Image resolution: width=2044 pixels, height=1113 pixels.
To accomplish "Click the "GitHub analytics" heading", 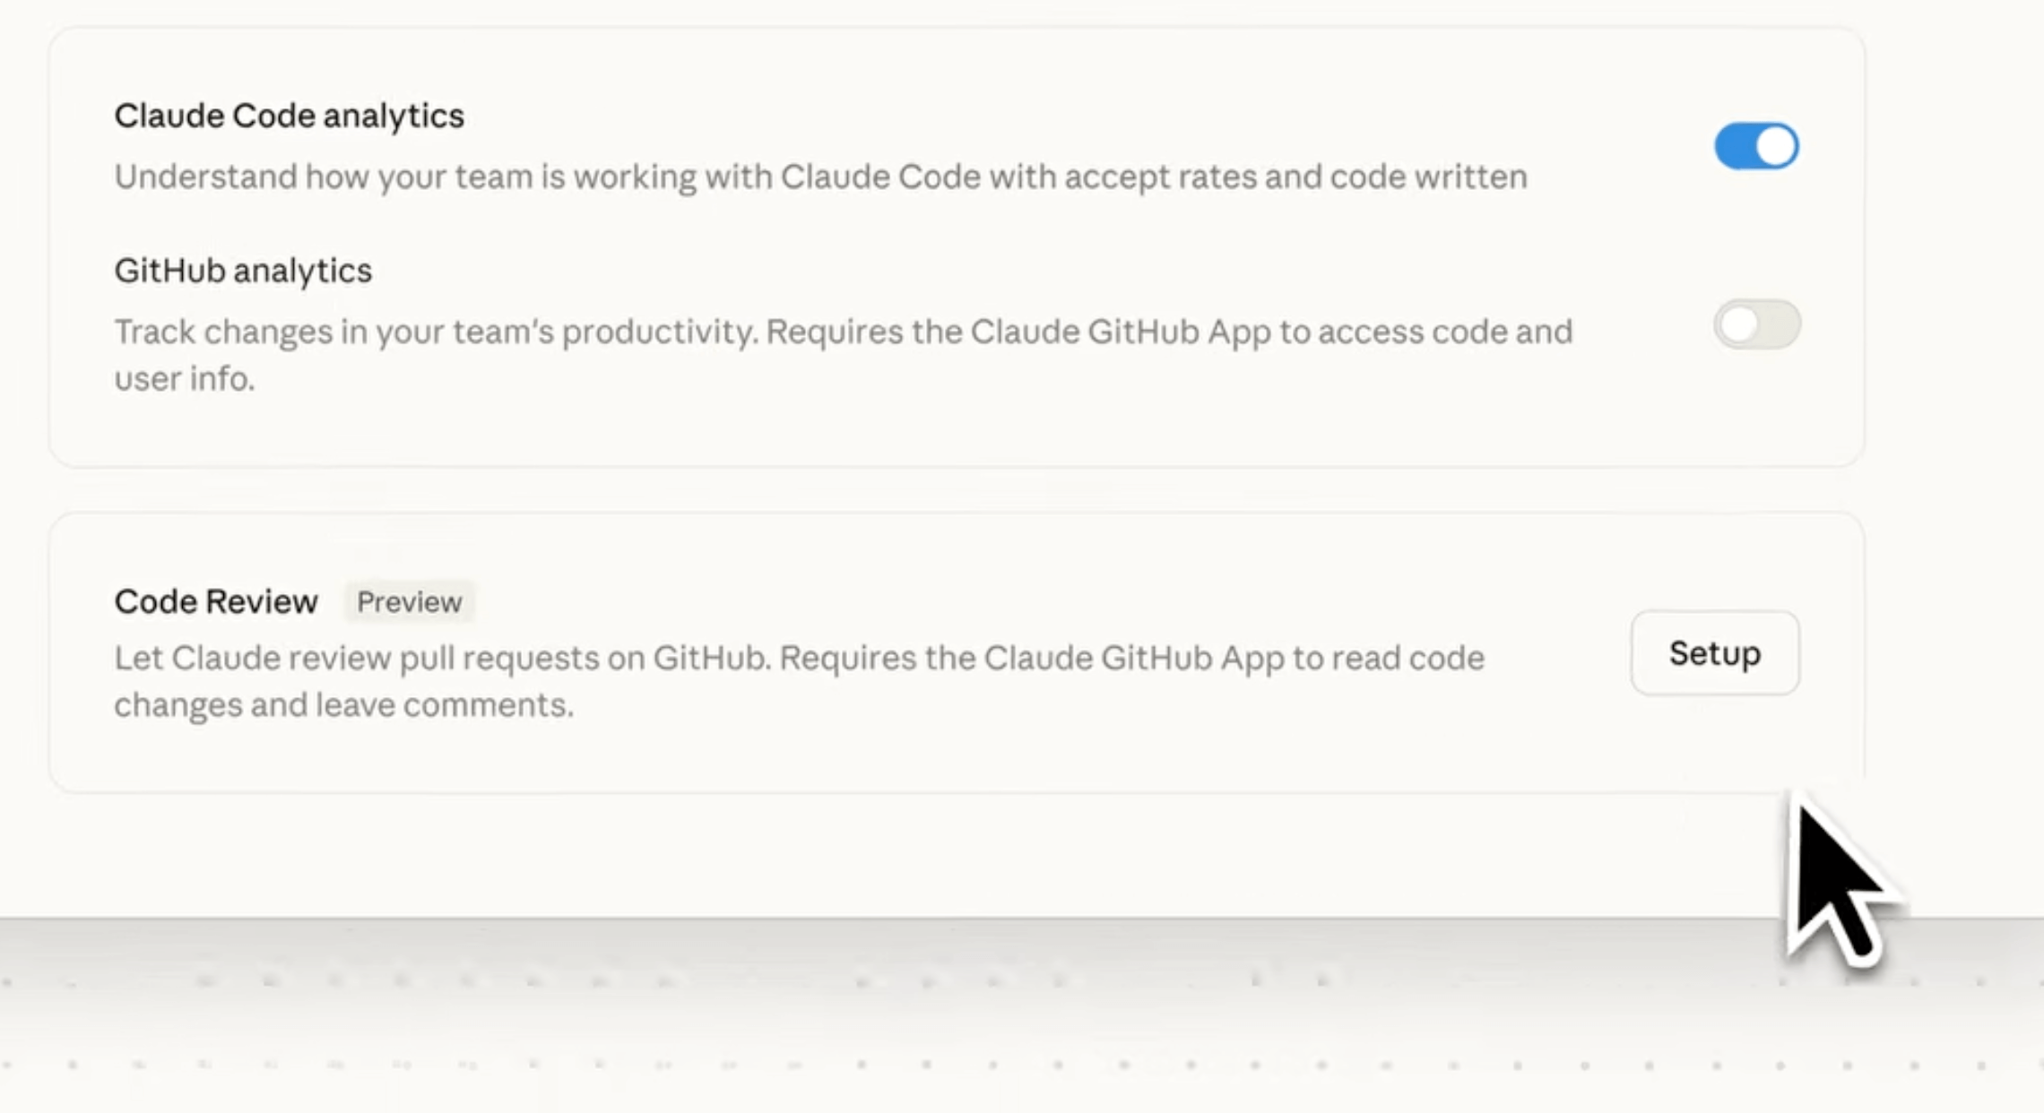I will point(243,271).
